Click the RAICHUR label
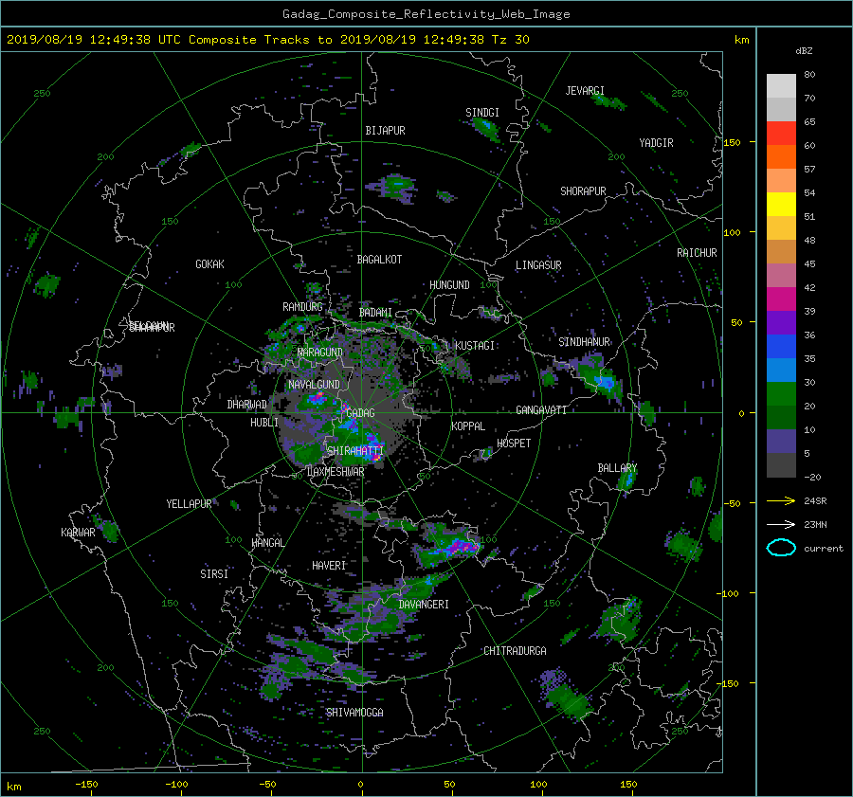Image resolution: width=853 pixels, height=797 pixels. click(x=697, y=253)
